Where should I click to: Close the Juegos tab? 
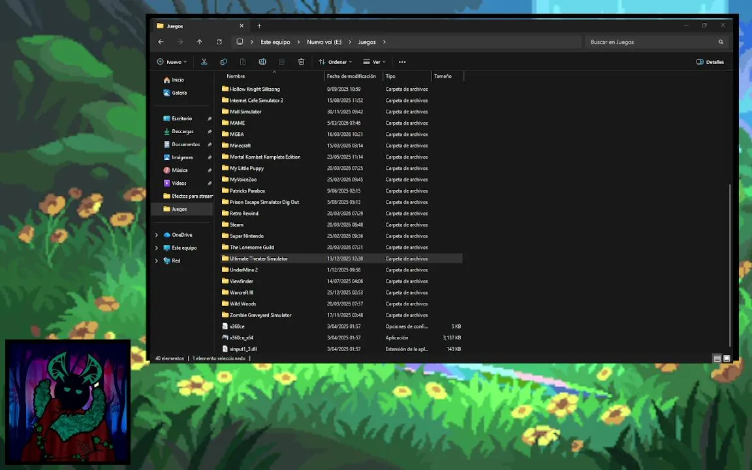(x=242, y=26)
